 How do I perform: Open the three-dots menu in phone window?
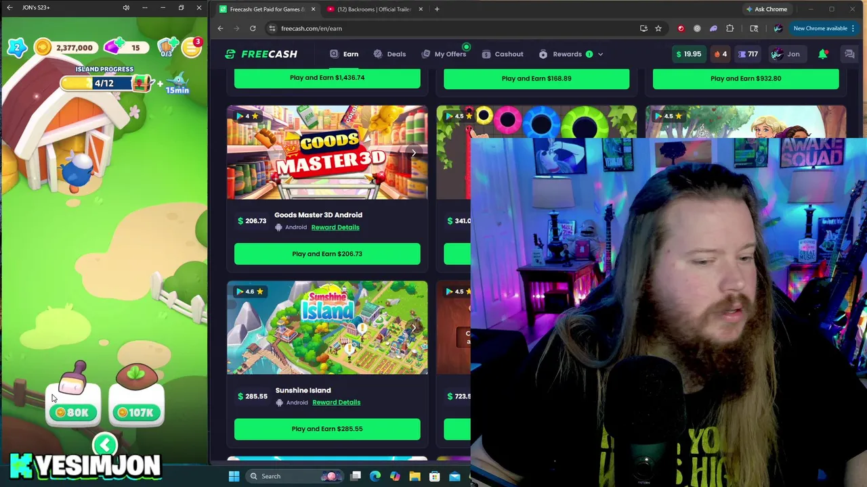point(144,7)
